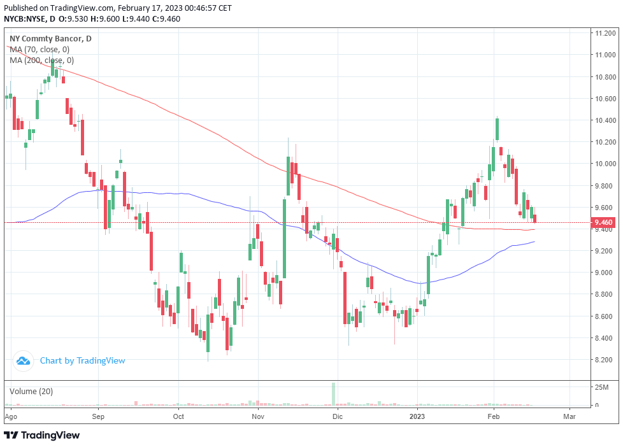Click the 11.200 price axis label
The image size is (623, 447).
(605, 33)
